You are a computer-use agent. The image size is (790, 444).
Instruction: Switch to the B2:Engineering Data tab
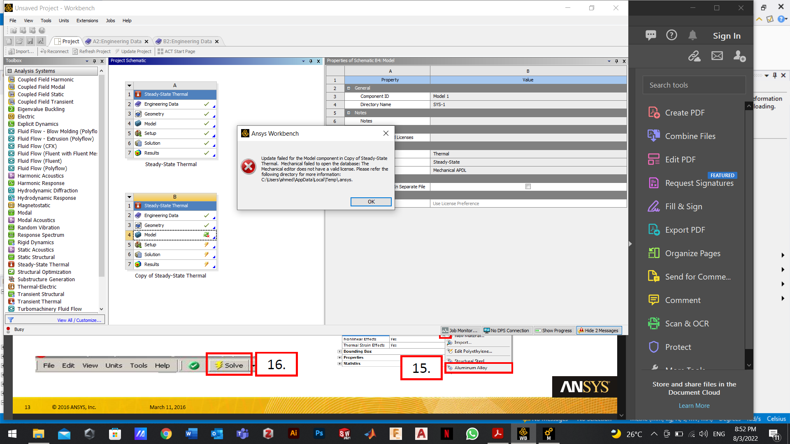[187, 42]
